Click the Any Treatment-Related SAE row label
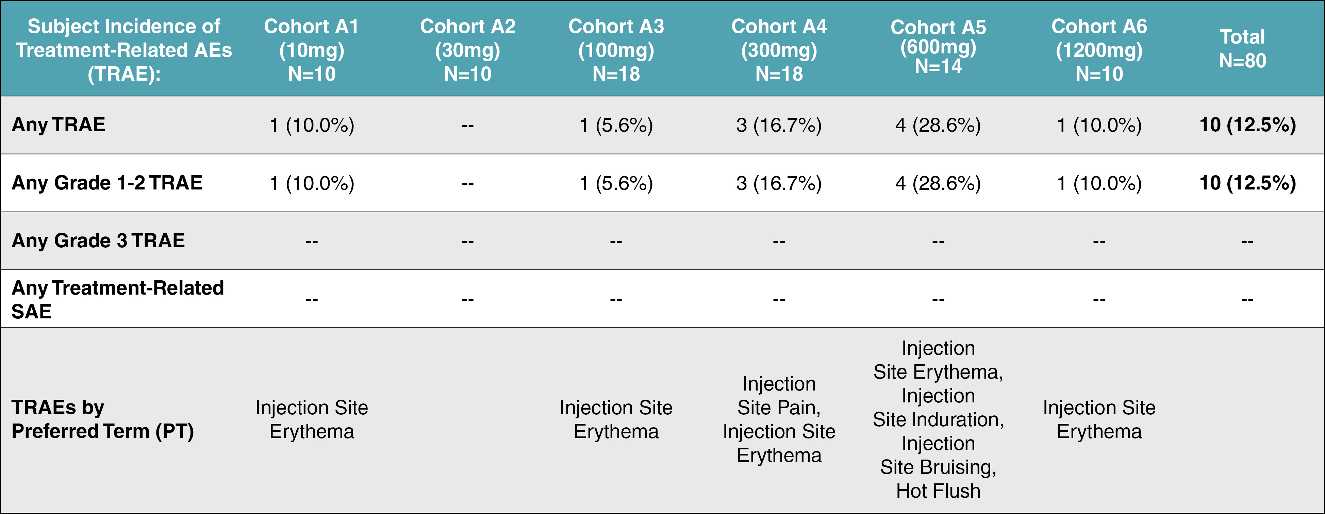 click(118, 299)
